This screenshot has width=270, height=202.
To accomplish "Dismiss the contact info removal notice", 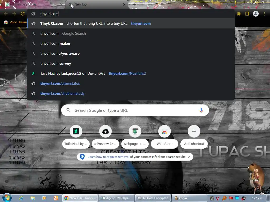I will pyautogui.click(x=189, y=157).
